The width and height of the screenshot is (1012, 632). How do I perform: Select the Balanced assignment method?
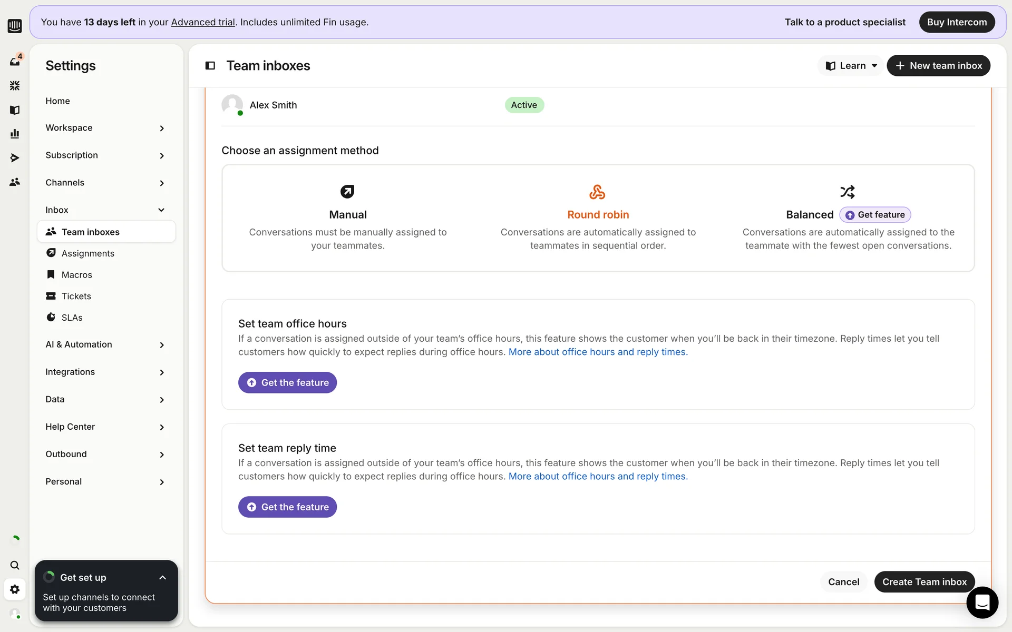click(x=810, y=215)
